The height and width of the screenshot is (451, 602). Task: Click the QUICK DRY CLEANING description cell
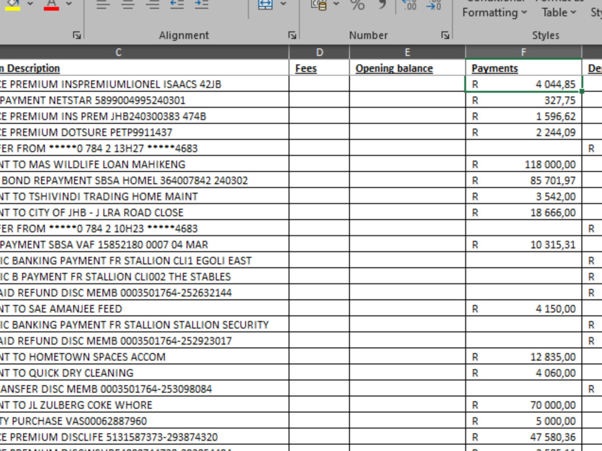pos(144,373)
